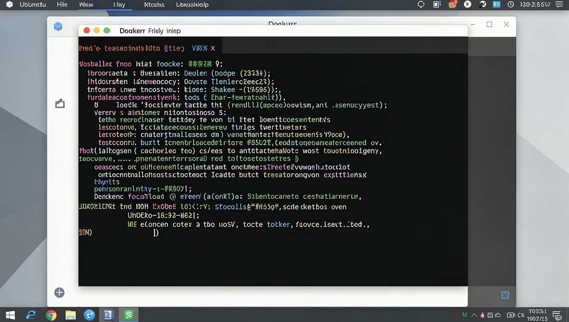Expand hidden tray icons chevron

coord(474,315)
